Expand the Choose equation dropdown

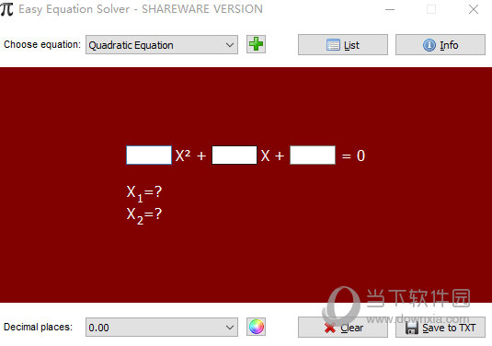click(162, 45)
